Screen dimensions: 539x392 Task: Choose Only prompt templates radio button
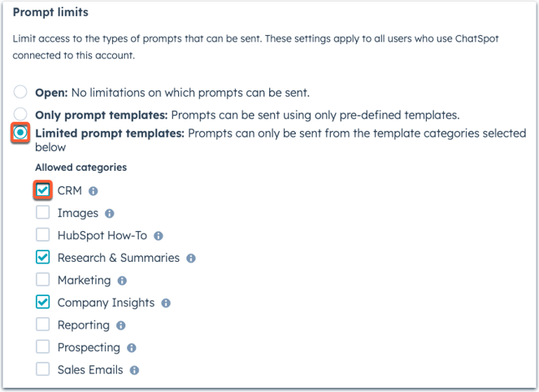pos(20,114)
